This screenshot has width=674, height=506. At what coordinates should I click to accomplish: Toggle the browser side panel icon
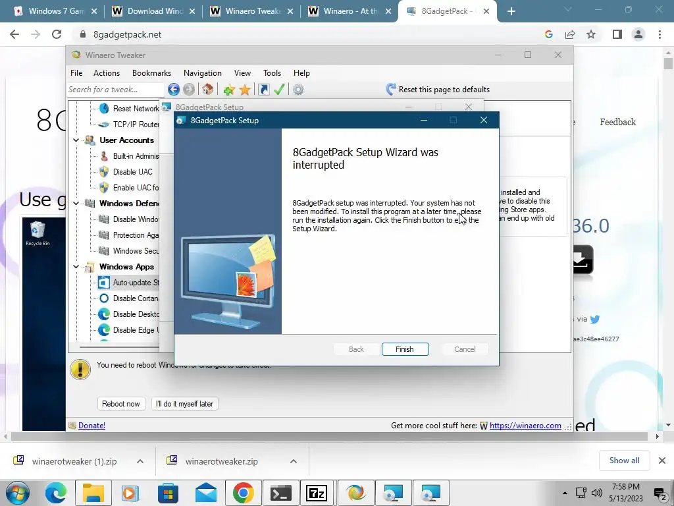click(x=617, y=34)
